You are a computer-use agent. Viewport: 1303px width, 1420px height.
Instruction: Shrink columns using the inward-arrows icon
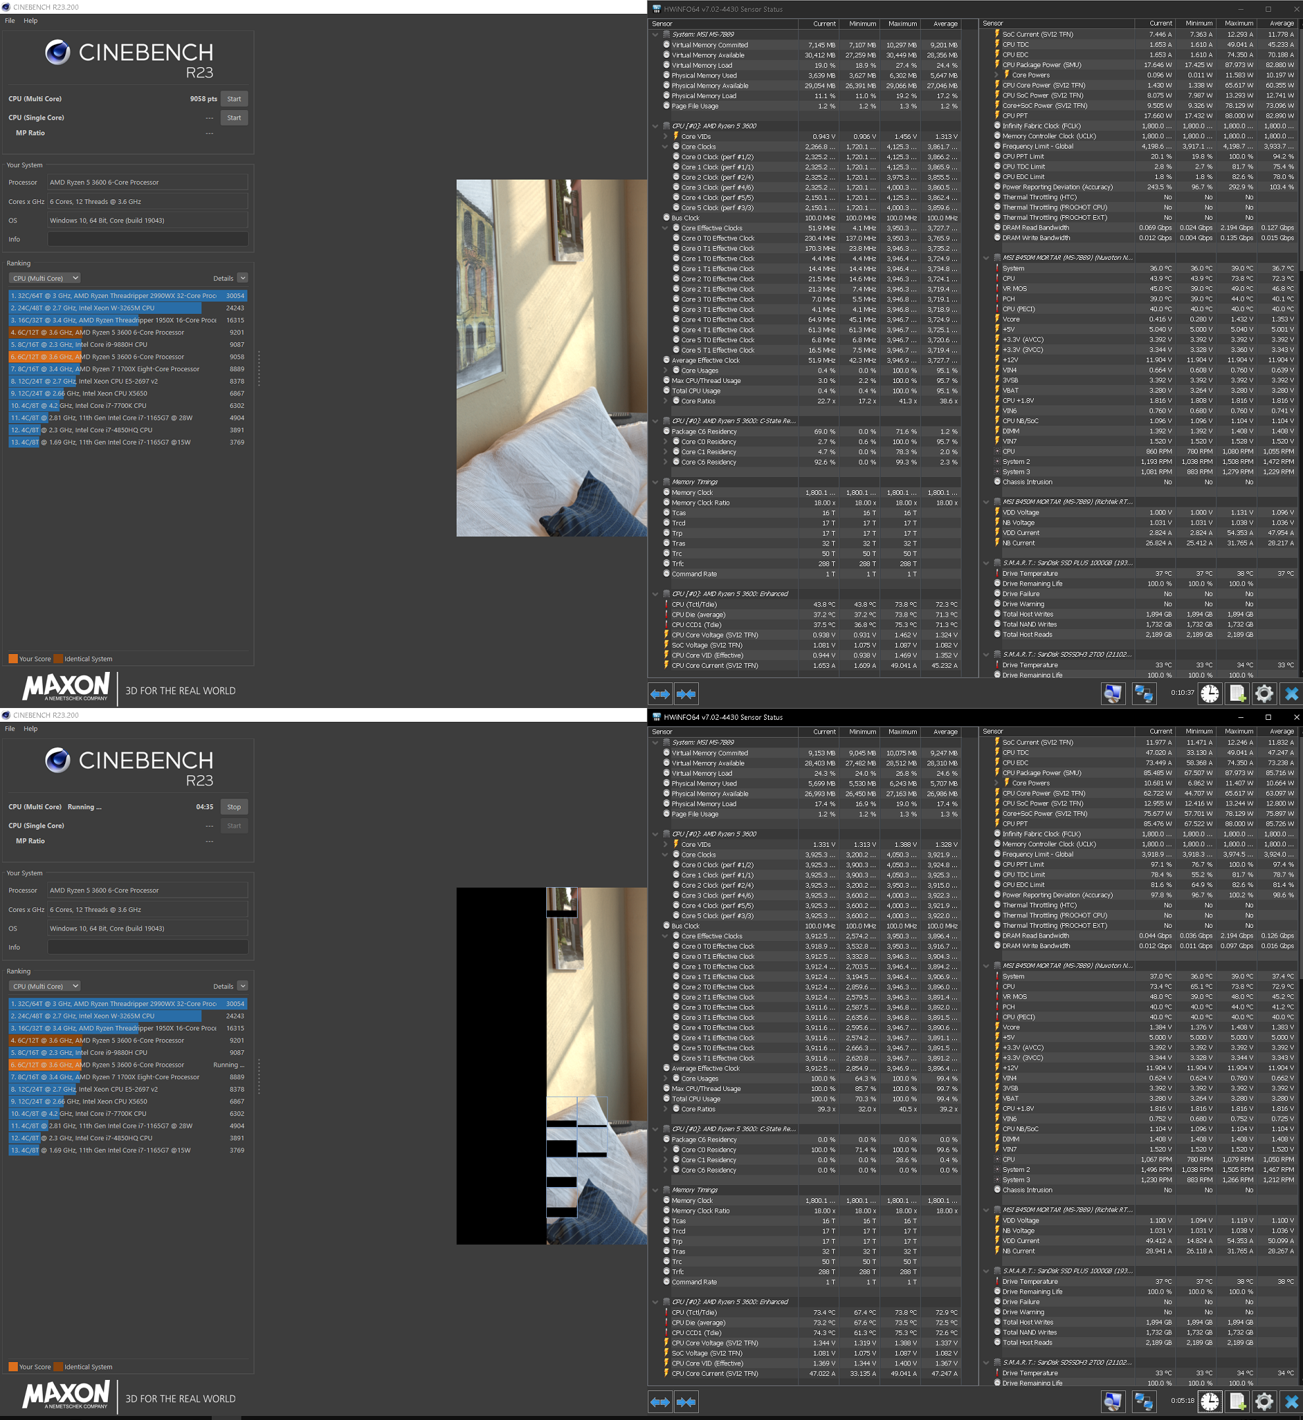[687, 694]
